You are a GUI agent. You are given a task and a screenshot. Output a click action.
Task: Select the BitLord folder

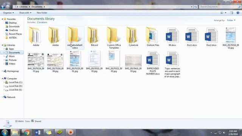pos(94,37)
